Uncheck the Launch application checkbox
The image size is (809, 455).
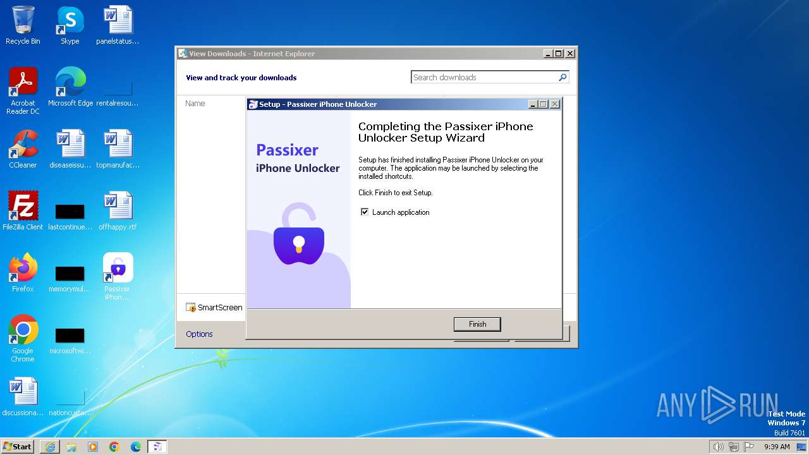tap(365, 212)
